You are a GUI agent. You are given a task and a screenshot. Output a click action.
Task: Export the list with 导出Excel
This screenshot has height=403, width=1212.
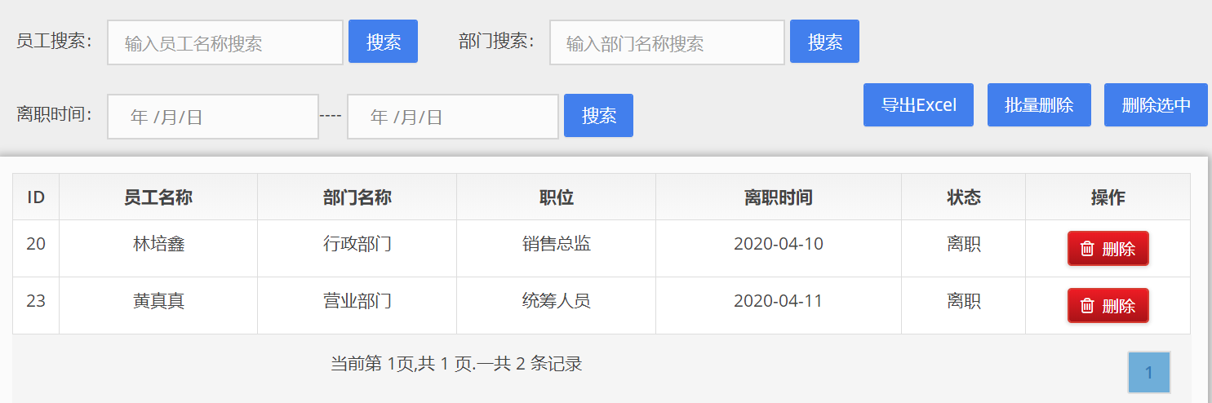918,105
